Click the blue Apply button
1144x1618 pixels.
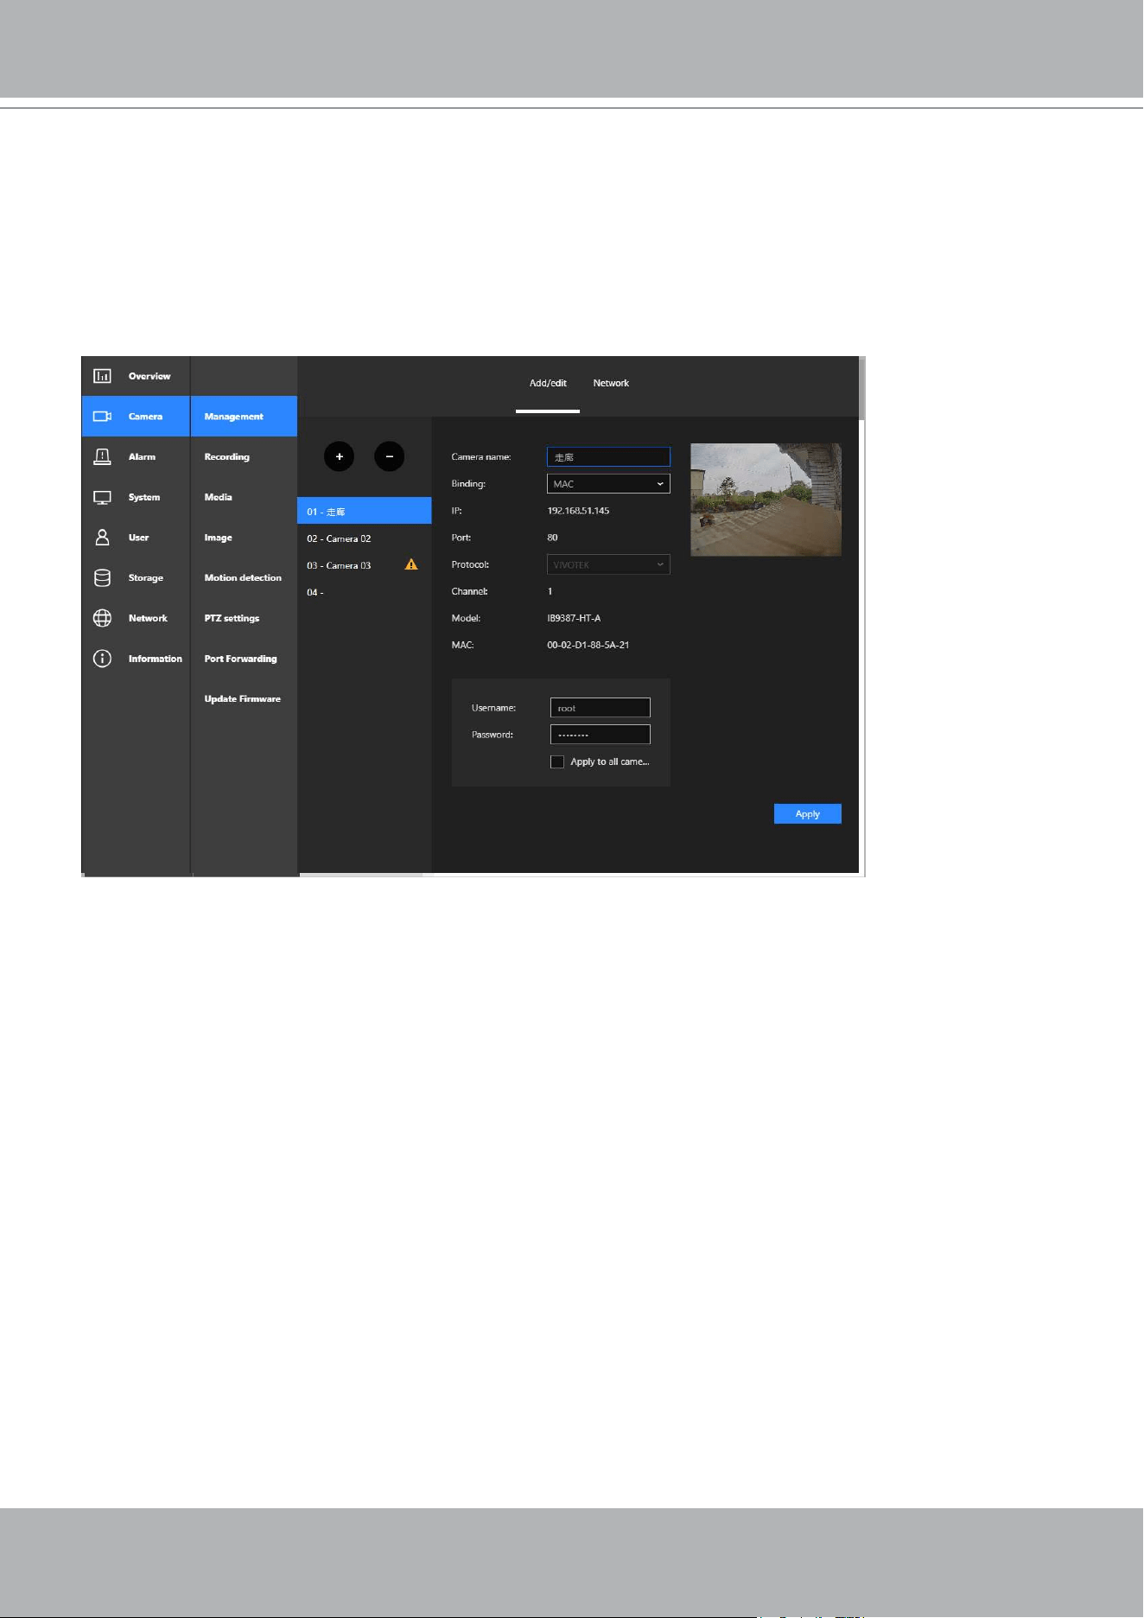[807, 813]
